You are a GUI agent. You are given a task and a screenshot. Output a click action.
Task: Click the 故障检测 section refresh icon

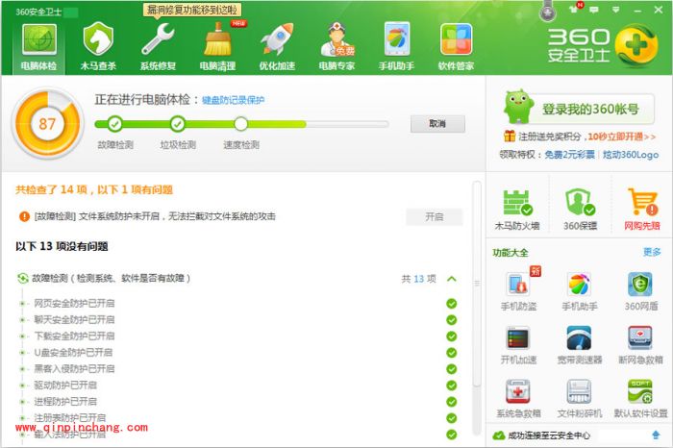[22, 279]
